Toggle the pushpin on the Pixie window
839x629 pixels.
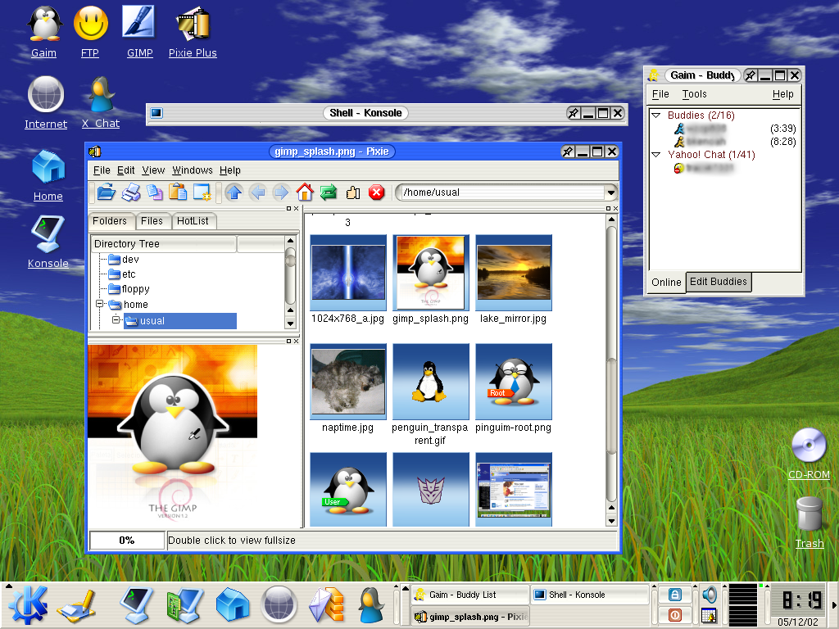[568, 152]
